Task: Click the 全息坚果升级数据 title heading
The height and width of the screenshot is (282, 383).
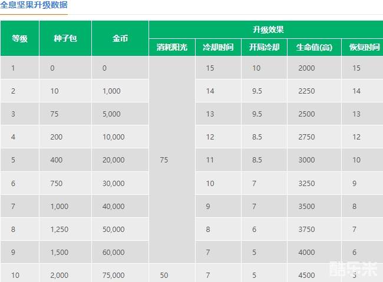Action: pos(34,5)
